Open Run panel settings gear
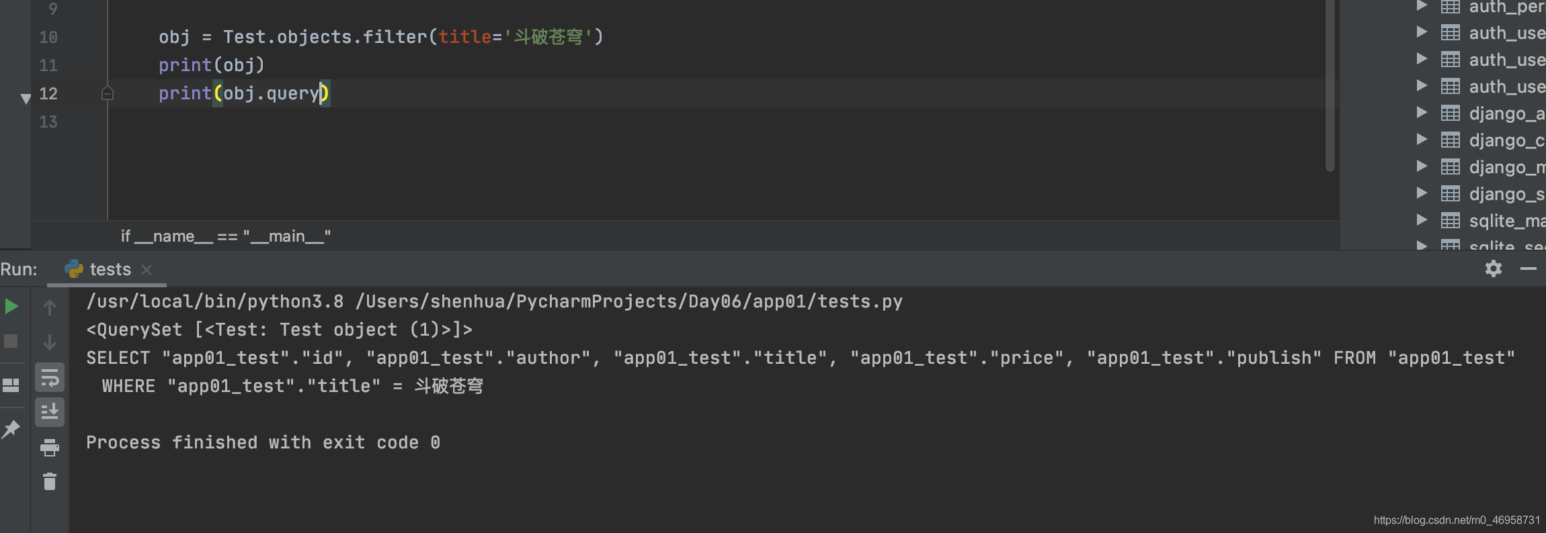The image size is (1546, 533). (1494, 269)
